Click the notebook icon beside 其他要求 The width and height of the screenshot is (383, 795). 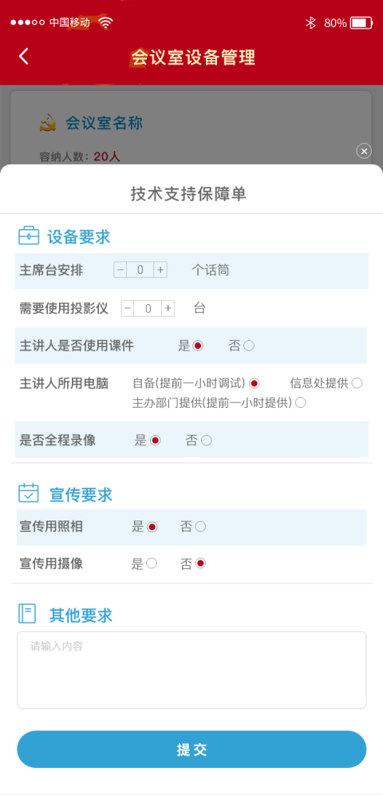(x=27, y=614)
